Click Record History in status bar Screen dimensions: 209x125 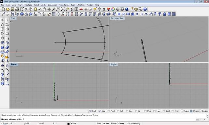tap(134, 124)
